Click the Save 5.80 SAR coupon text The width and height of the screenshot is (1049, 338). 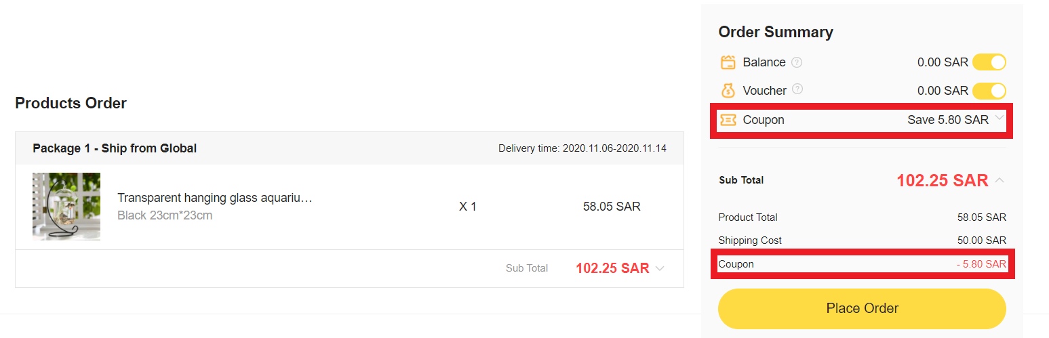[947, 120]
